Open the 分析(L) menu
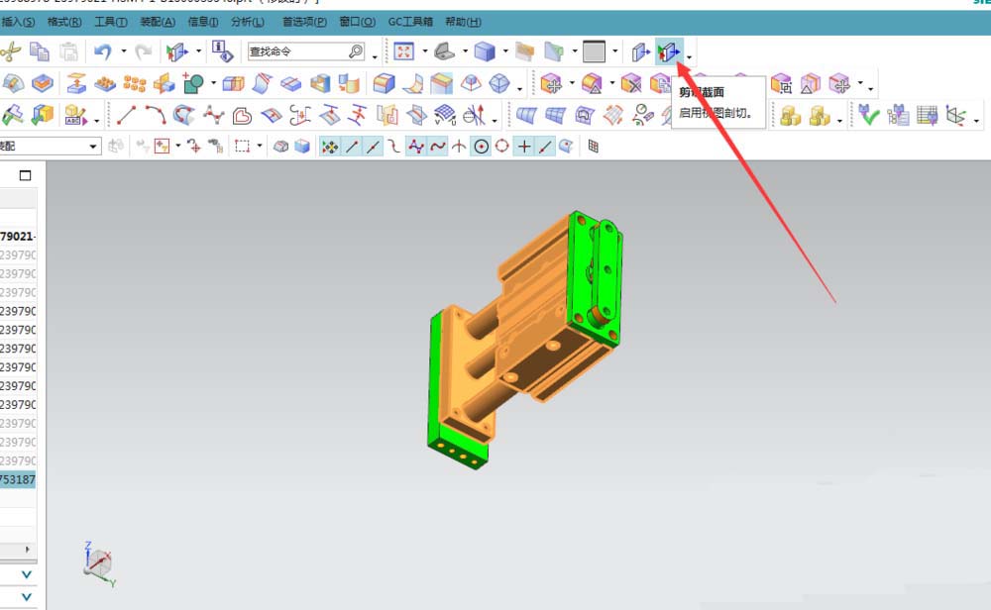This screenshot has width=991, height=610. [x=247, y=22]
